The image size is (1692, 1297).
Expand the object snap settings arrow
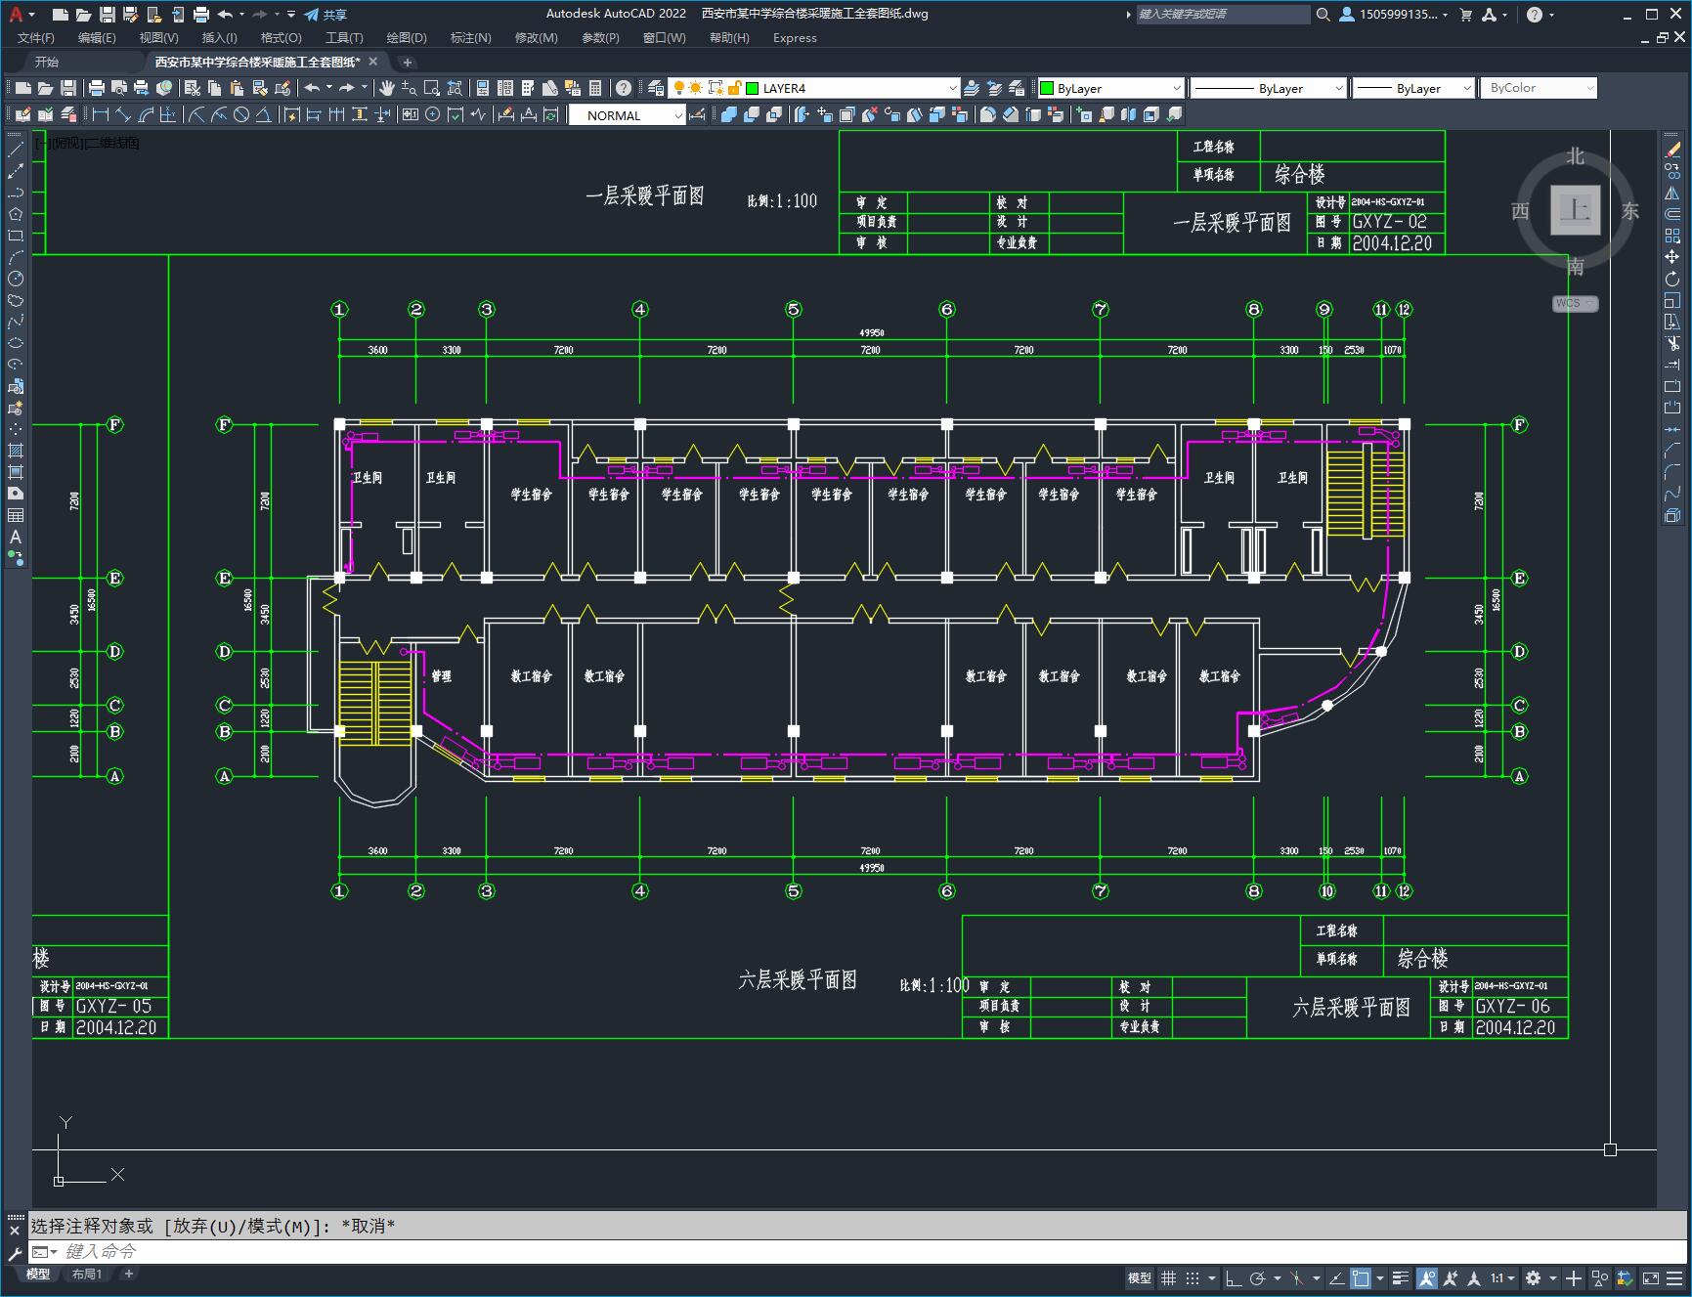1380,1277
